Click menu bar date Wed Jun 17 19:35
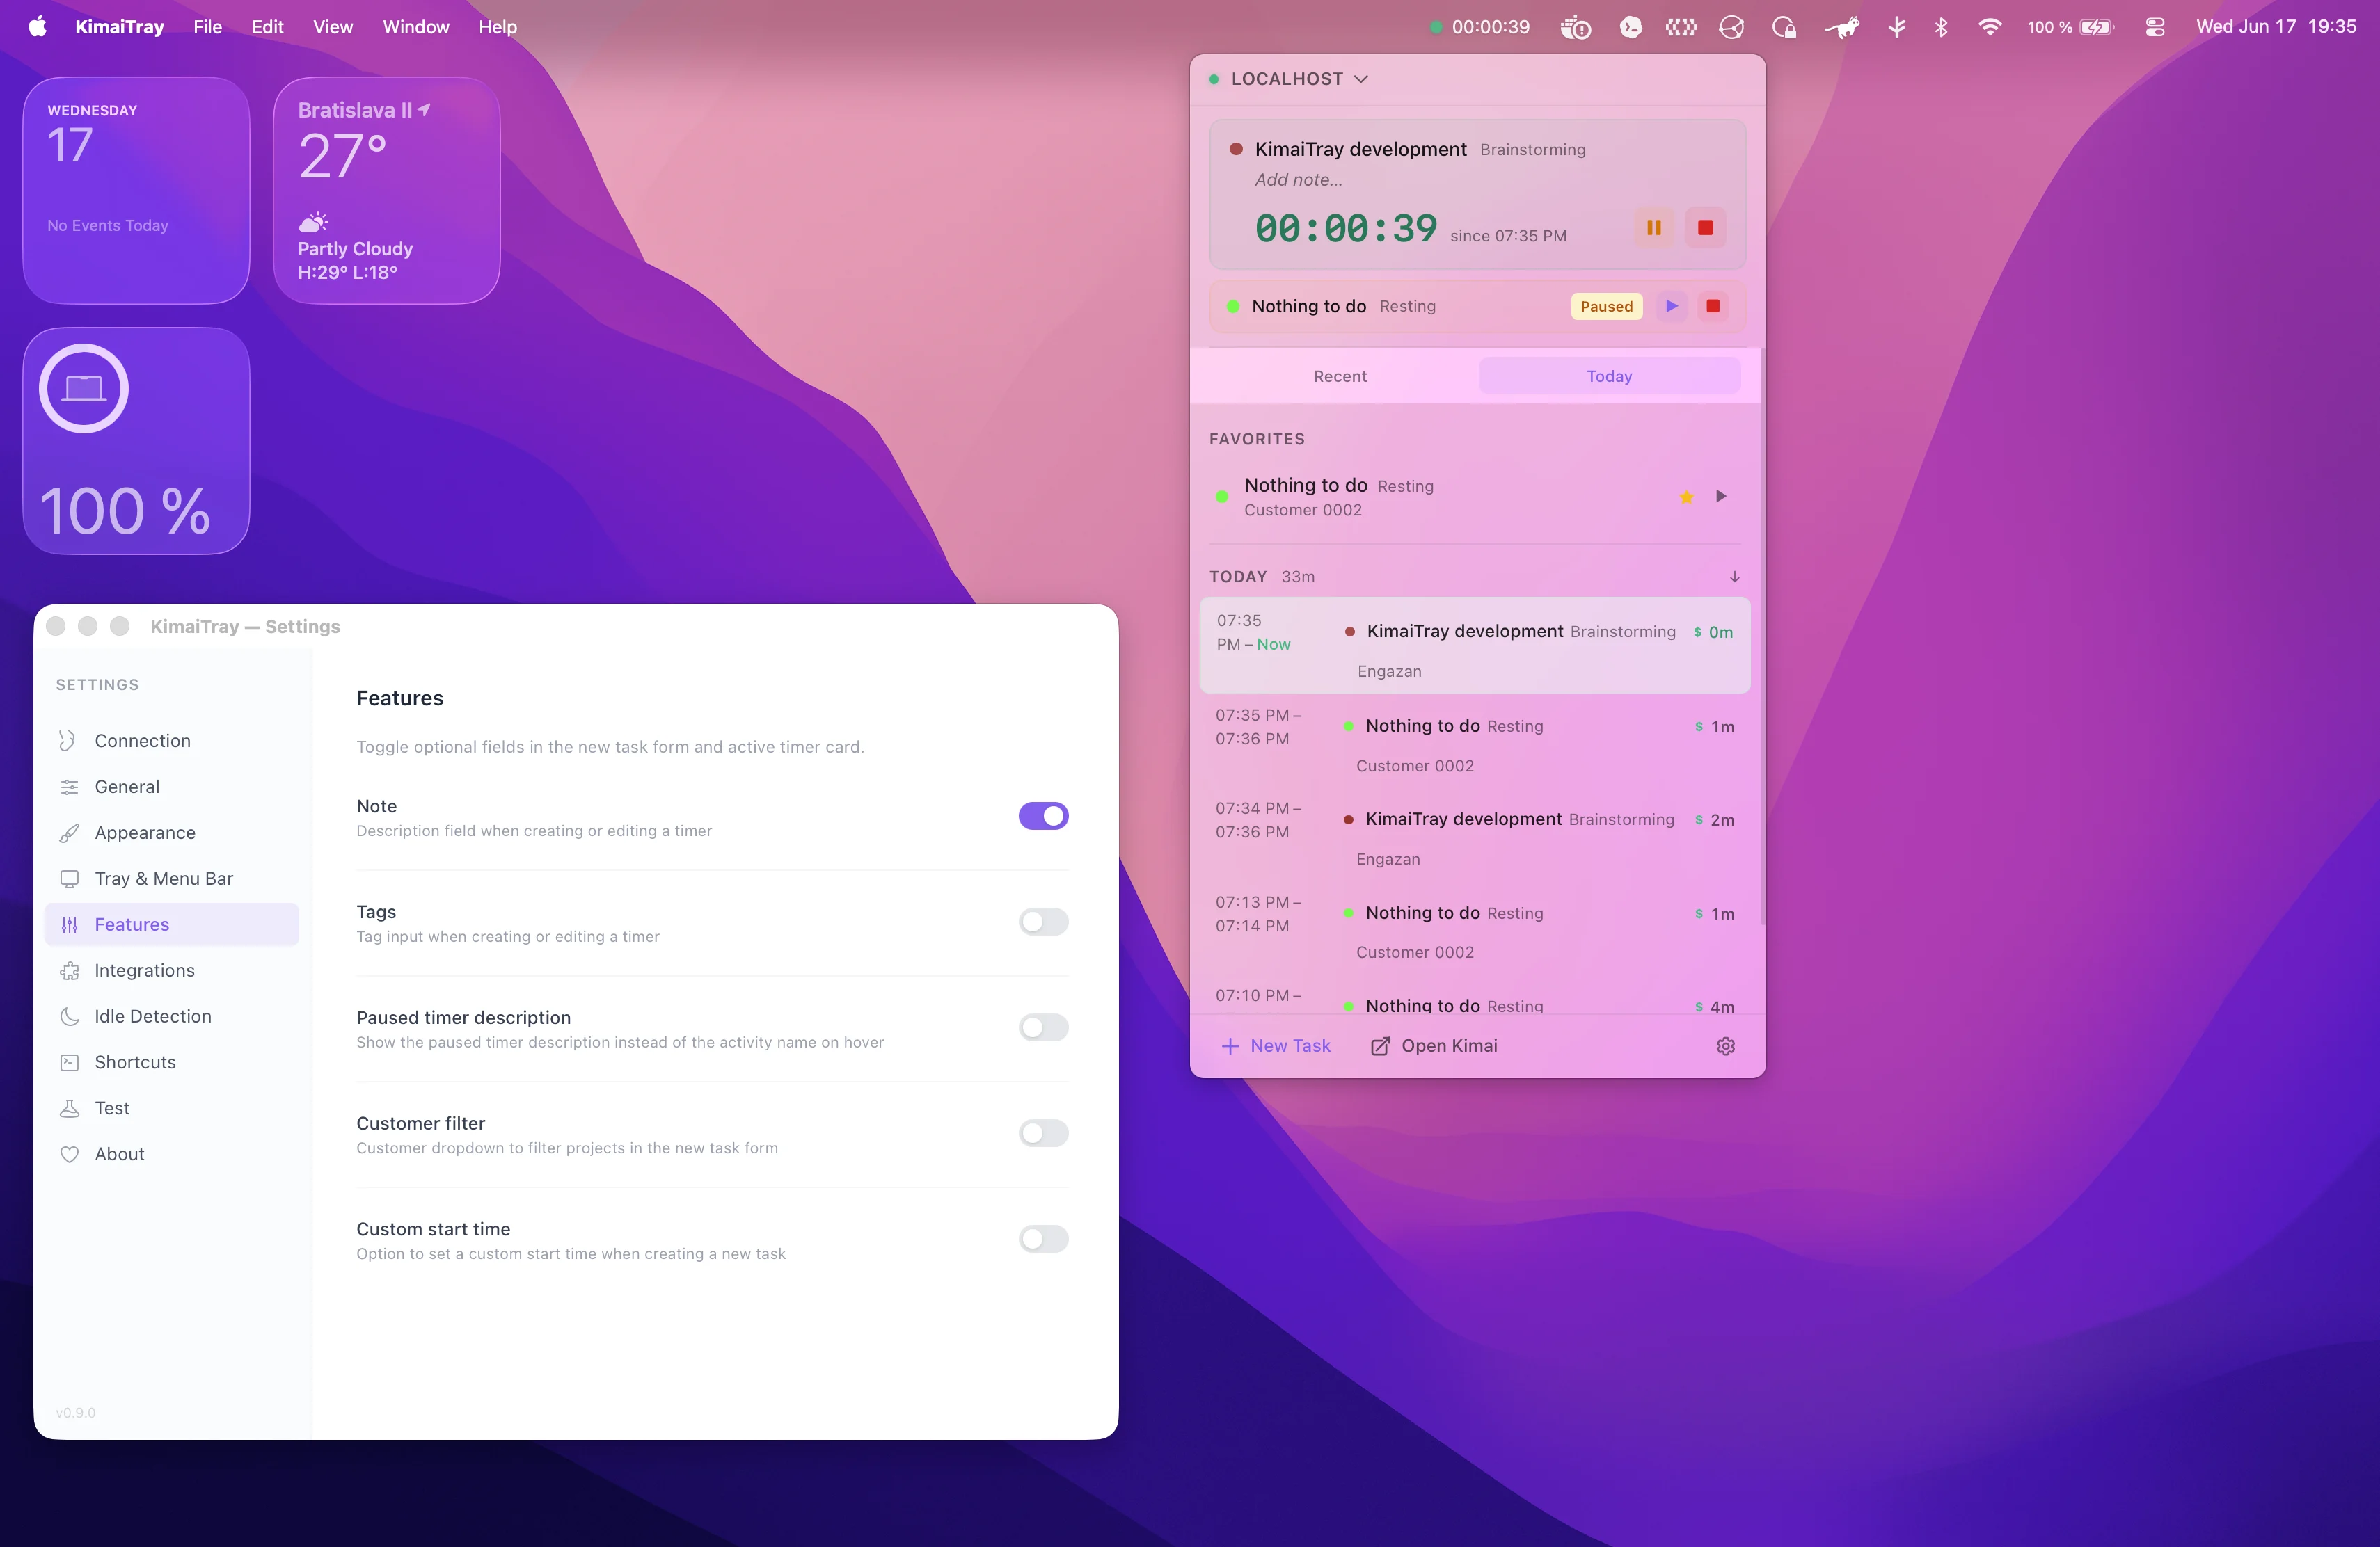The height and width of the screenshot is (1547, 2380). click(2275, 27)
